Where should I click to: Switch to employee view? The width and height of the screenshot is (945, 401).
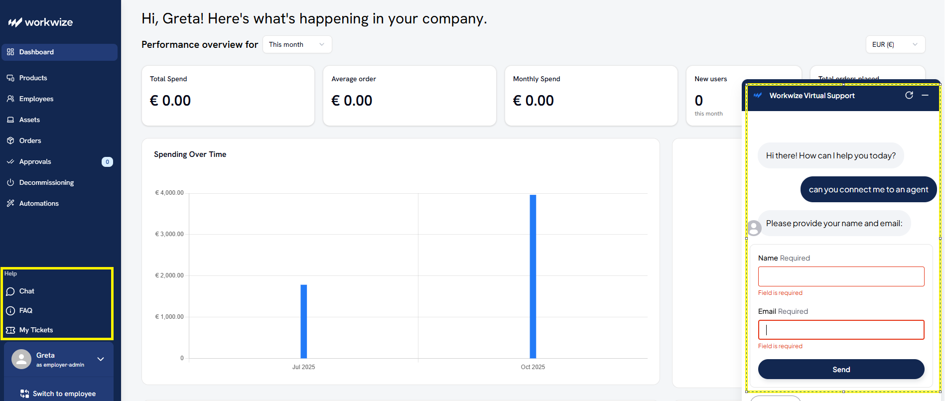[x=58, y=394]
